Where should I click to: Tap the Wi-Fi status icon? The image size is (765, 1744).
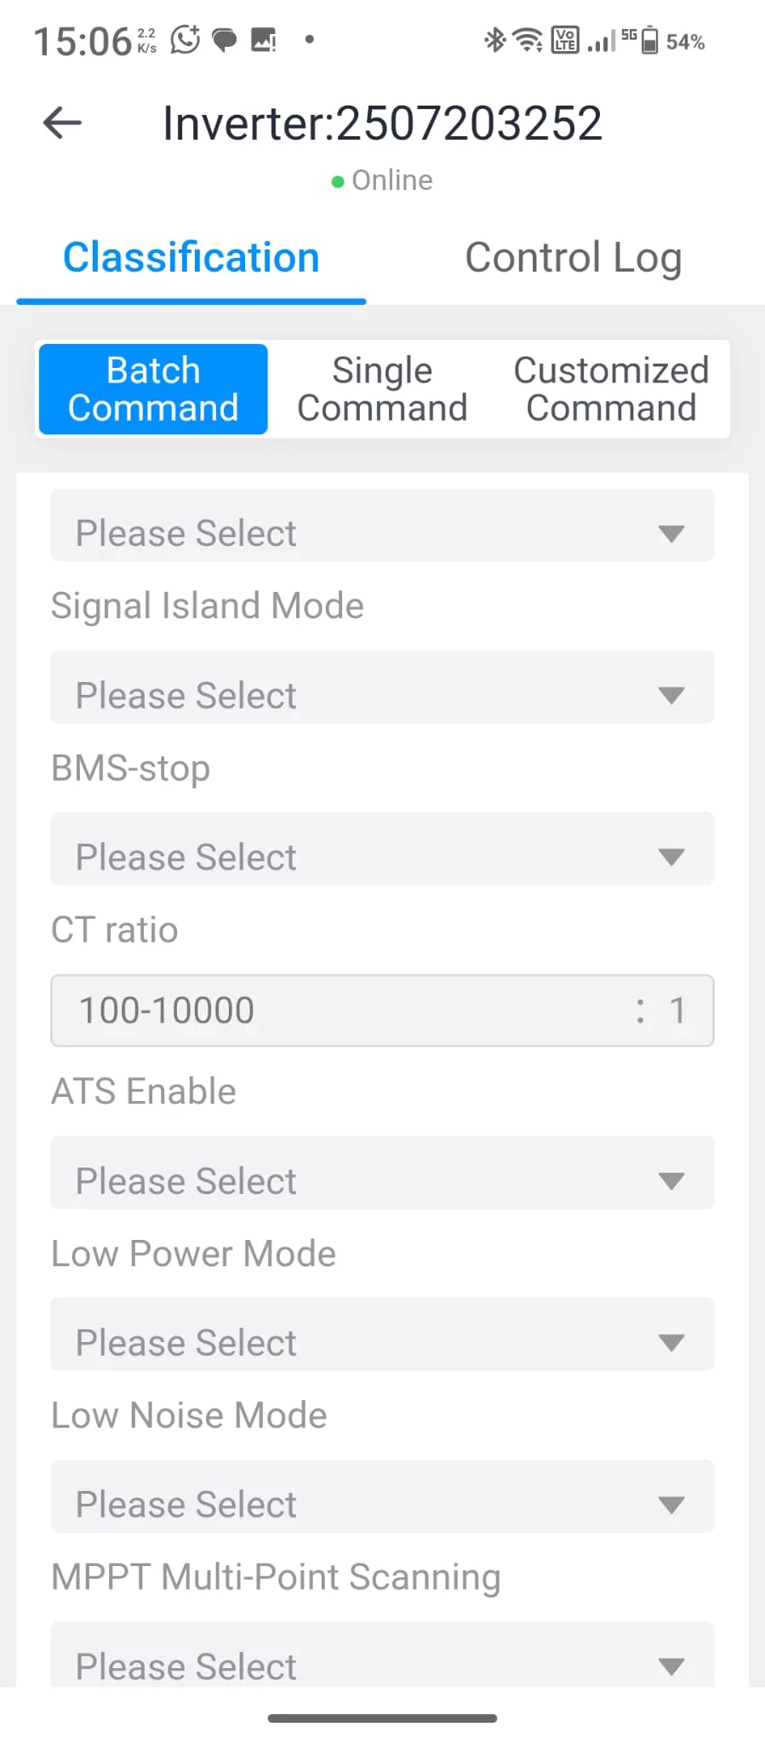coord(528,40)
